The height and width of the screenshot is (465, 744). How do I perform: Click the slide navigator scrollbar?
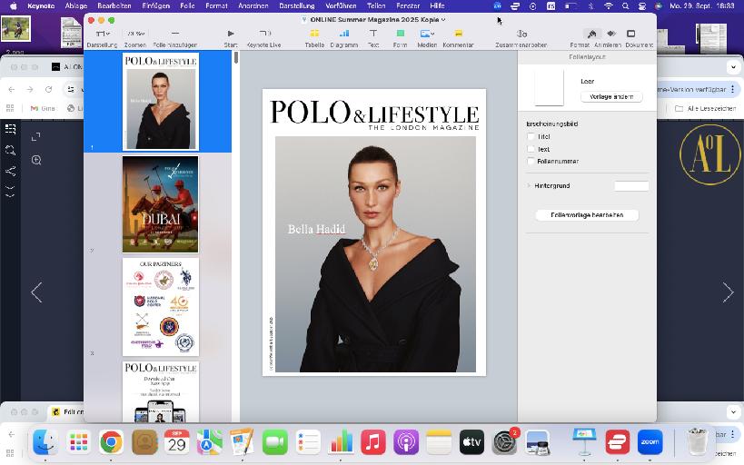coord(236,58)
